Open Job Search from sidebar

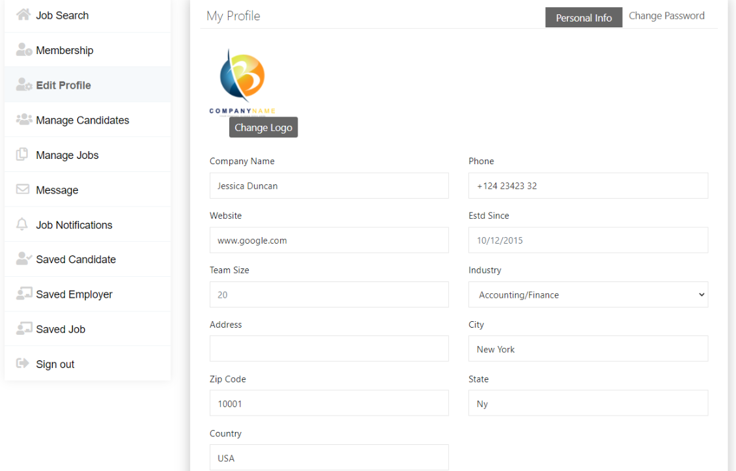pos(87,16)
